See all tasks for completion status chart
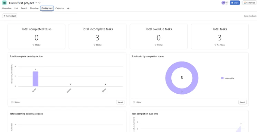 [242, 102]
